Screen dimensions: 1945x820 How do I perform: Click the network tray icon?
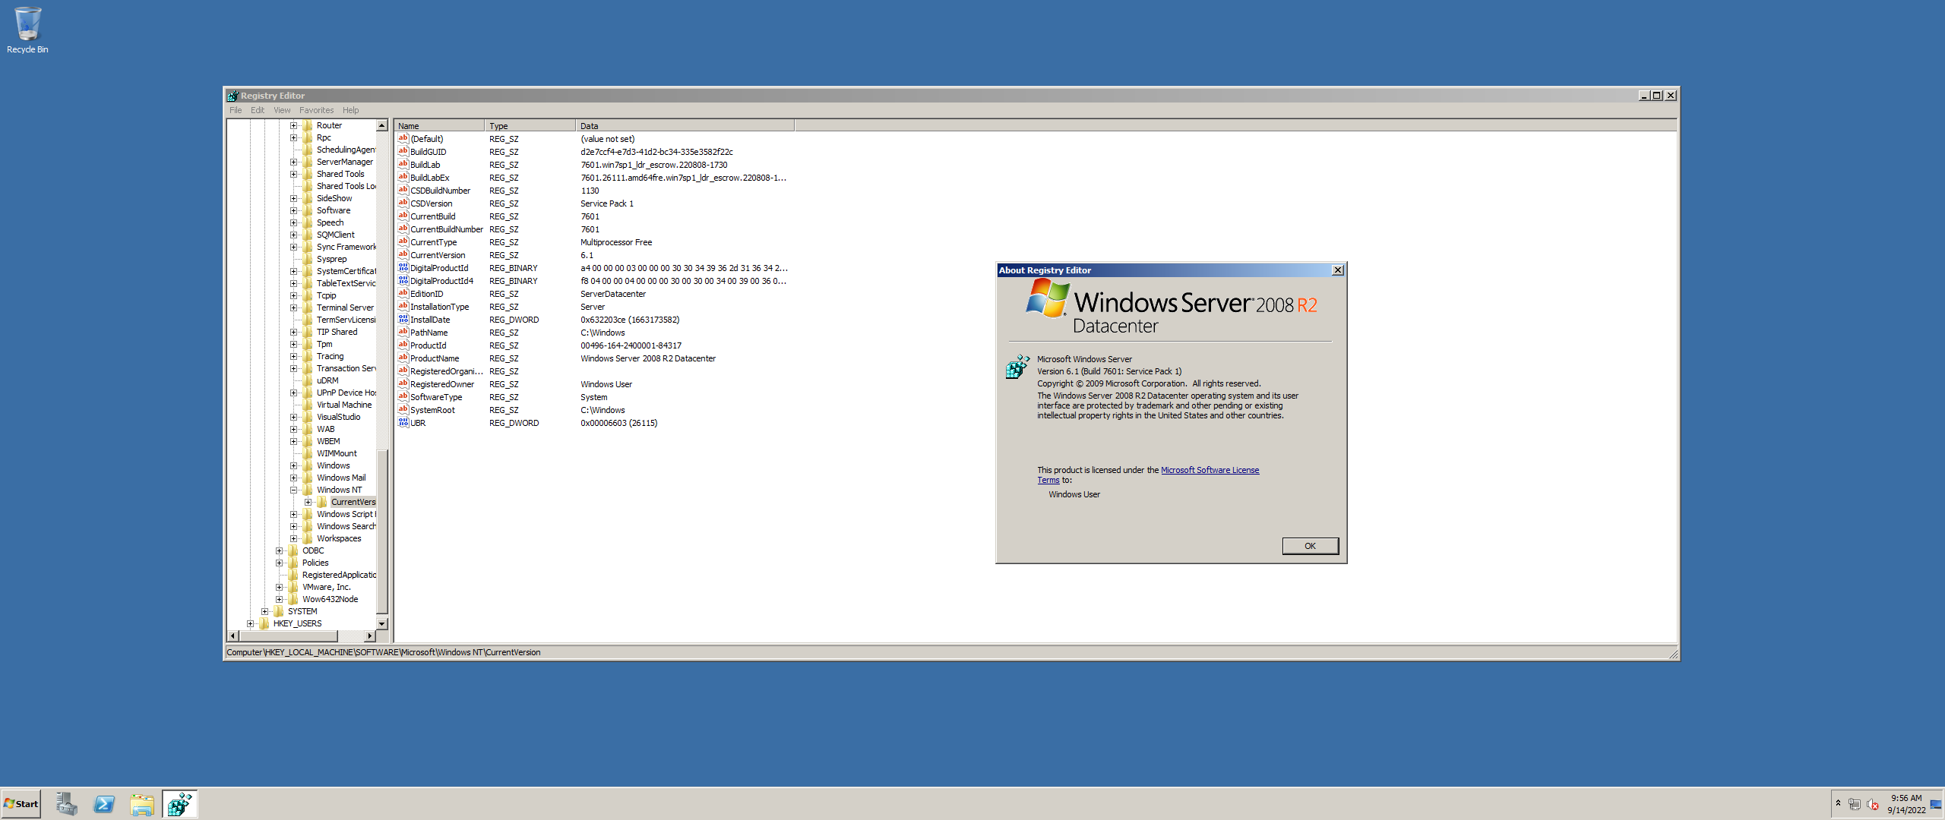pyautogui.click(x=1855, y=804)
